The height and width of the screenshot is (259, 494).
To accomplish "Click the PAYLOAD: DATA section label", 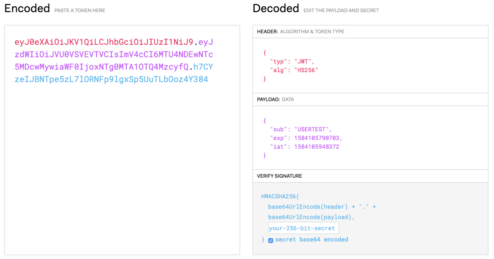I will [x=275, y=99].
